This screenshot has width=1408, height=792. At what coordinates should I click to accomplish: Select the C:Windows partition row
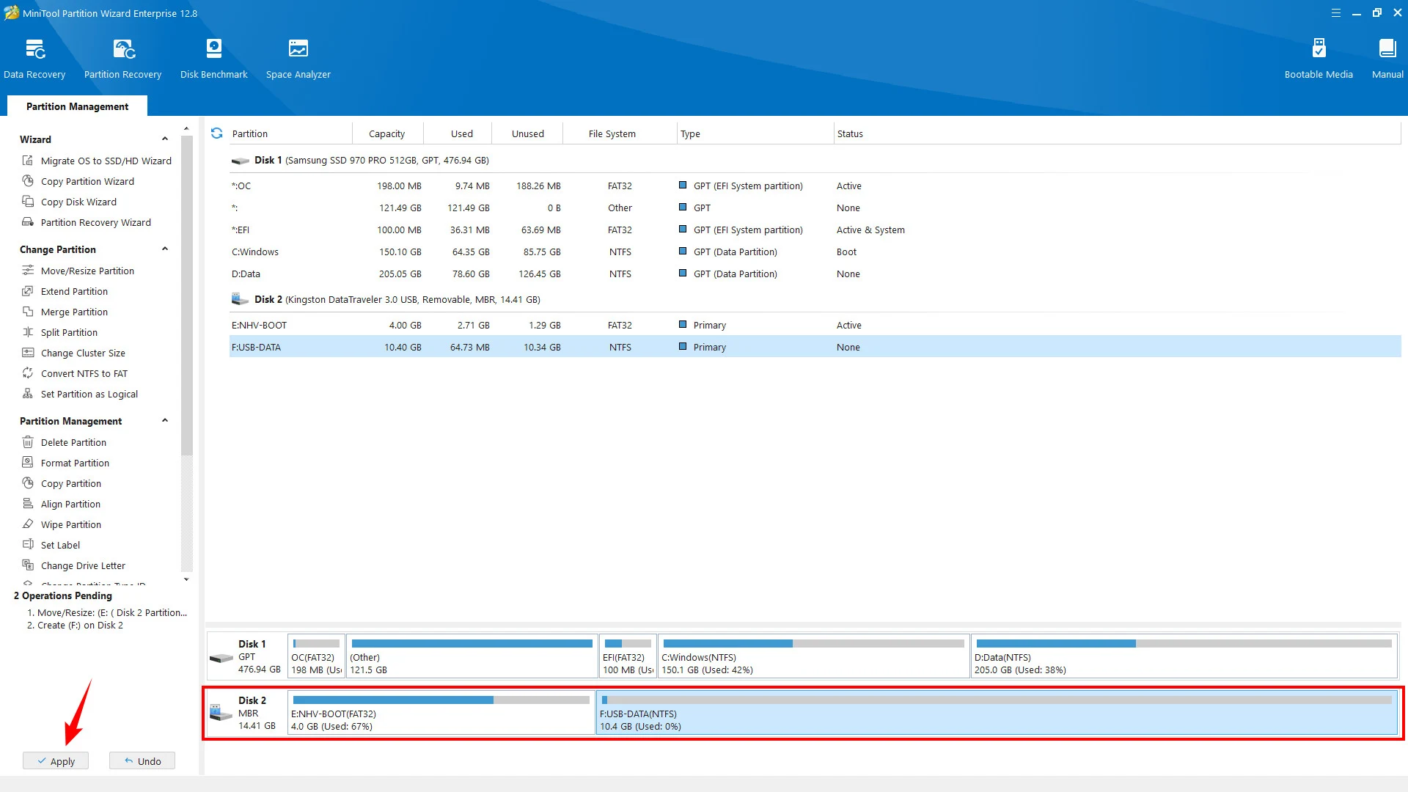[815, 252]
